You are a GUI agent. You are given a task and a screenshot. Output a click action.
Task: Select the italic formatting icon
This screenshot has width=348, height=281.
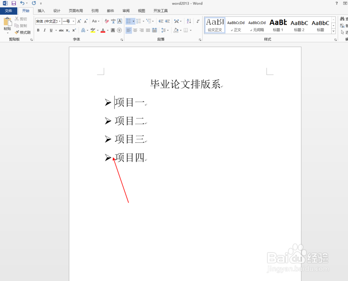pyautogui.click(x=45, y=30)
